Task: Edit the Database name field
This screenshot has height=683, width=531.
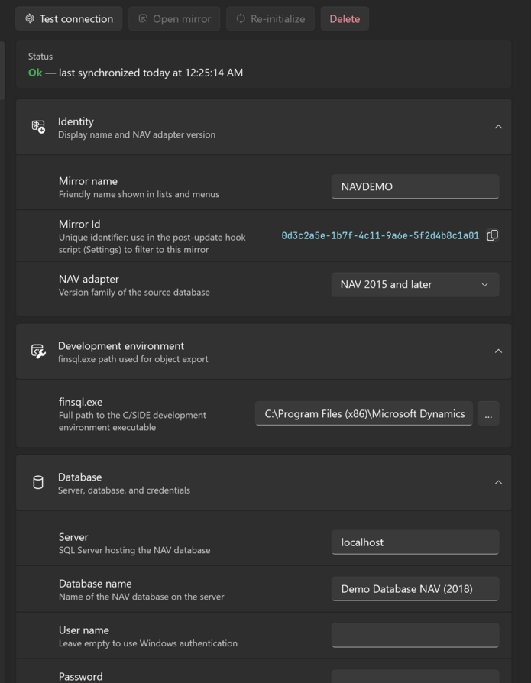Action: point(415,589)
